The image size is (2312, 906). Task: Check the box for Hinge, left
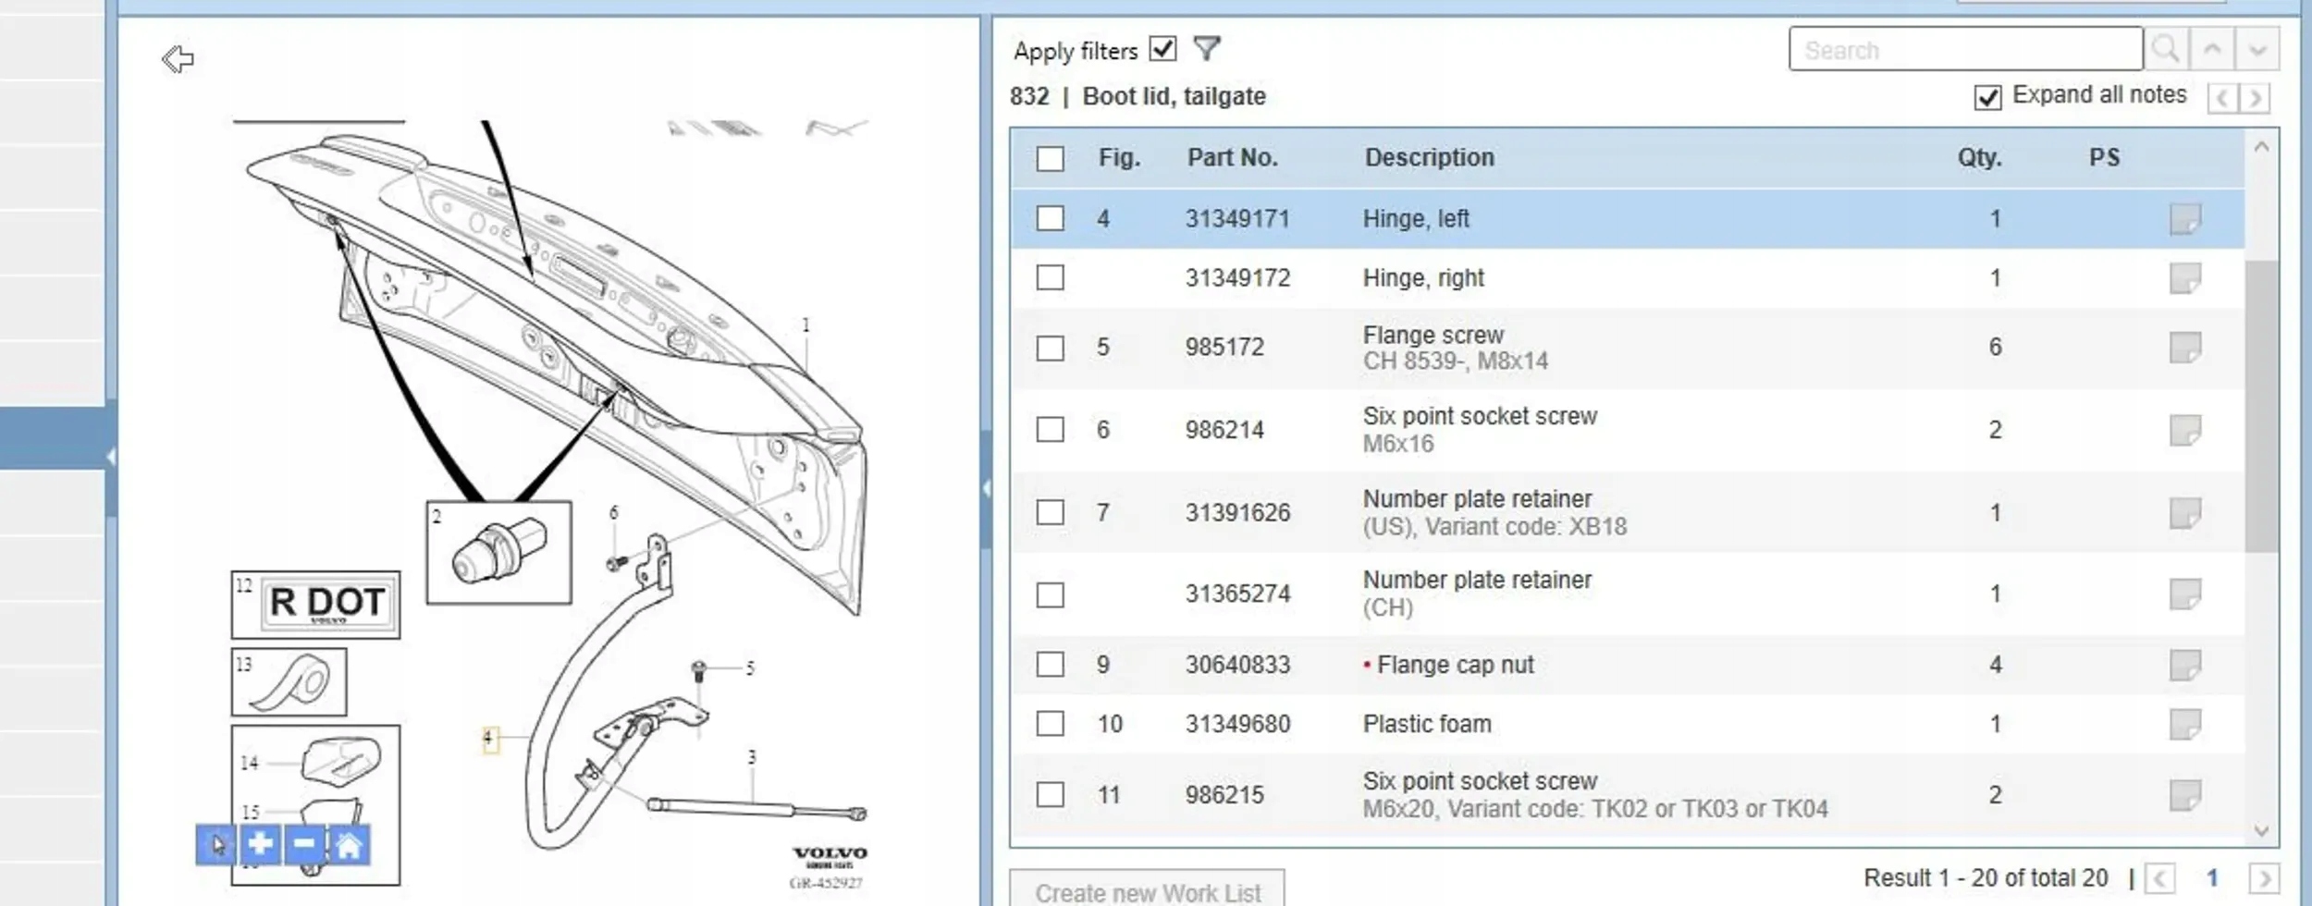1050,218
